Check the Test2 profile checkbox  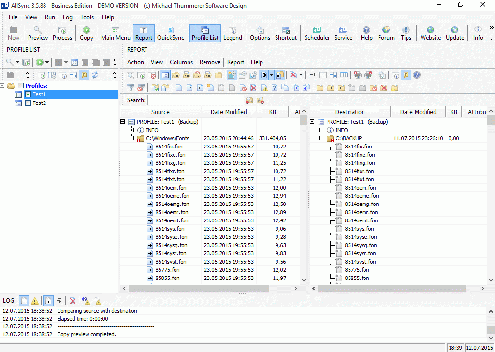28,103
